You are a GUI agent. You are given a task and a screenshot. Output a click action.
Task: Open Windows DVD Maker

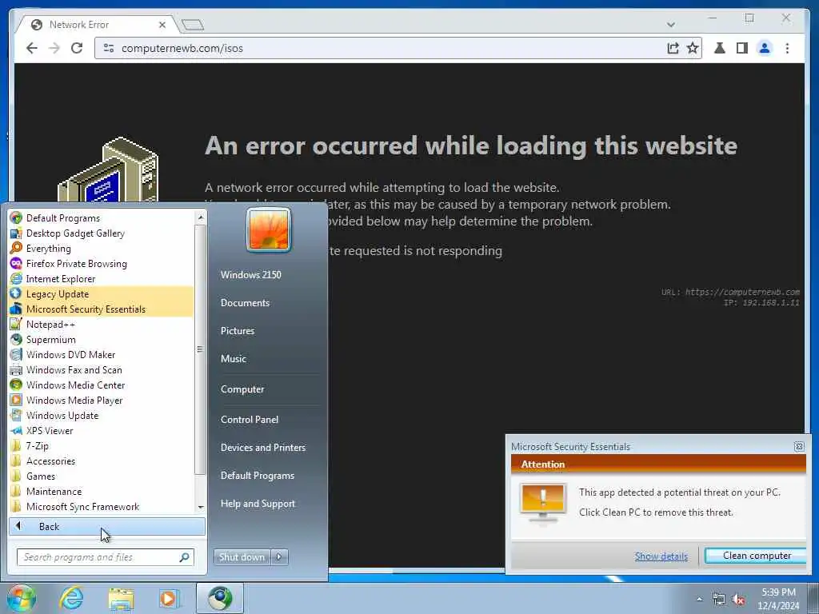(x=101, y=354)
